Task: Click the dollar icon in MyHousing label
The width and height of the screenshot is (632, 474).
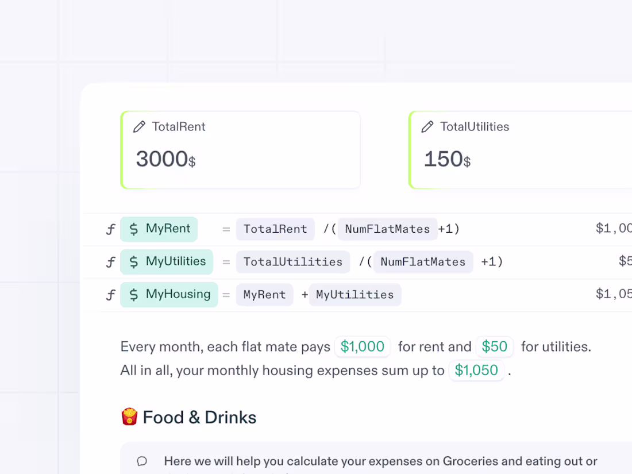Action: click(134, 295)
